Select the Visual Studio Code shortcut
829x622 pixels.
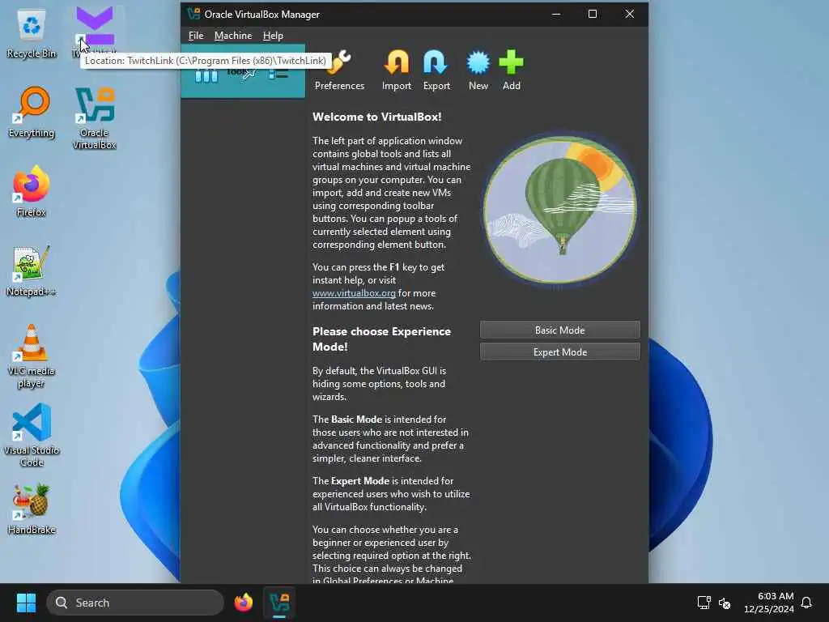[x=32, y=435]
